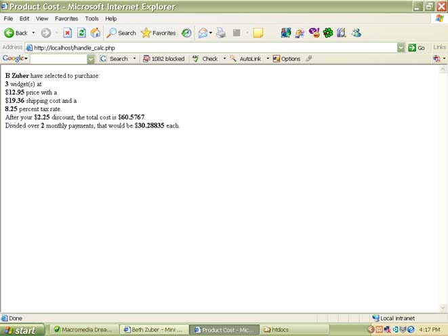Click the toolbar icon beside the ICQ flower
This screenshot has width=448, height=336.
tap(342, 33)
